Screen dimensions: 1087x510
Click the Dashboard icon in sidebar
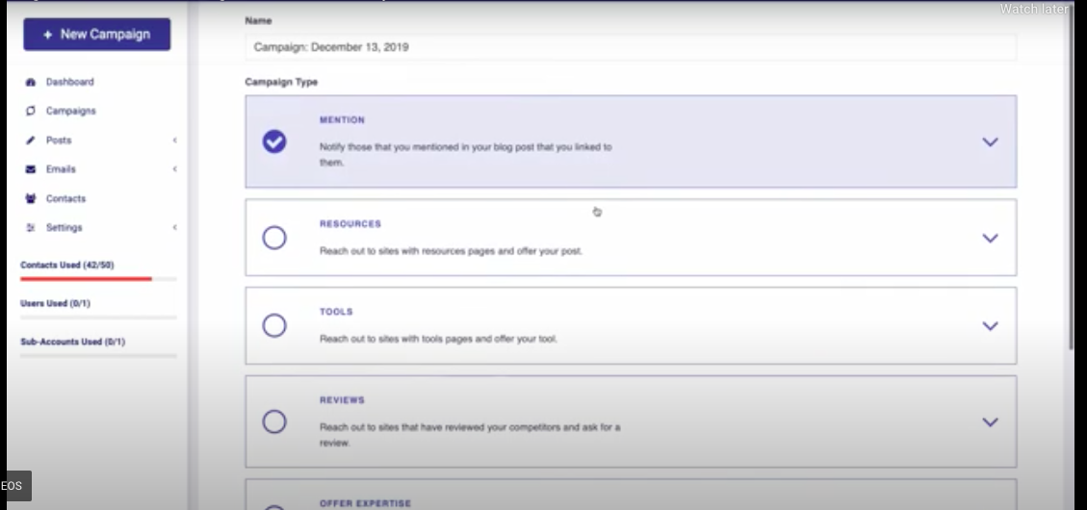click(x=31, y=83)
